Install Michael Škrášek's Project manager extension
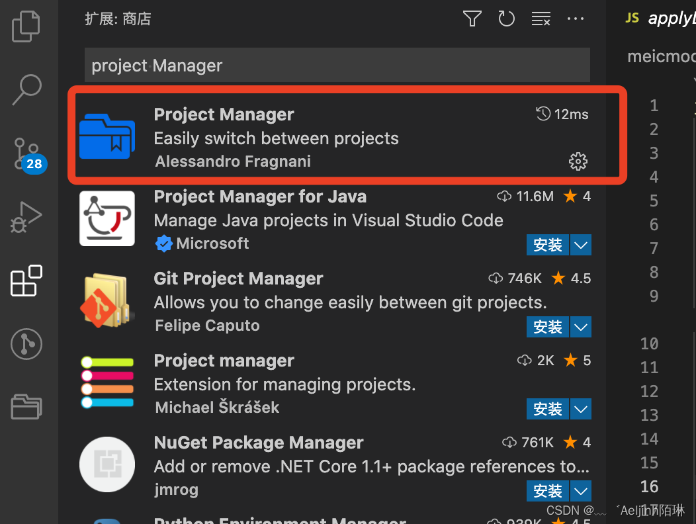Viewport: 696px width, 524px height. [547, 408]
